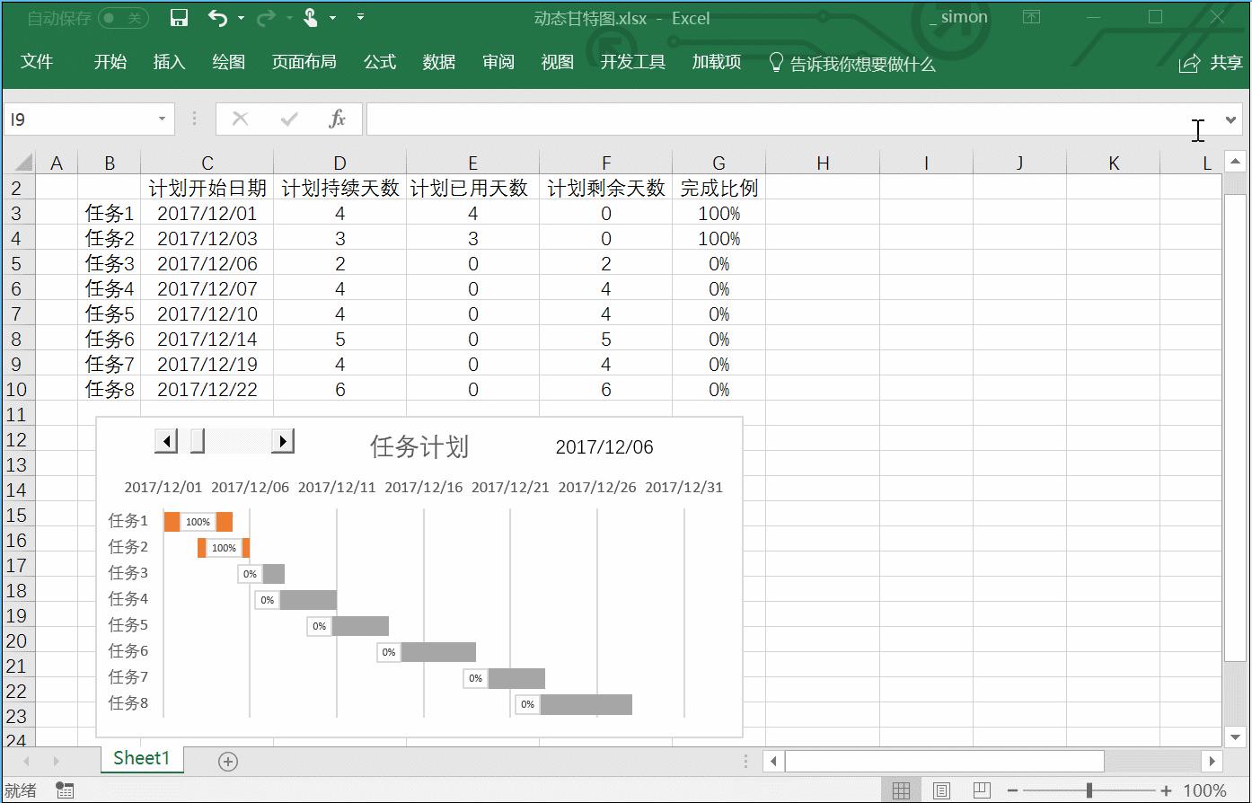Click the user account name simon
The width and height of the screenshot is (1252, 803).
958,17
